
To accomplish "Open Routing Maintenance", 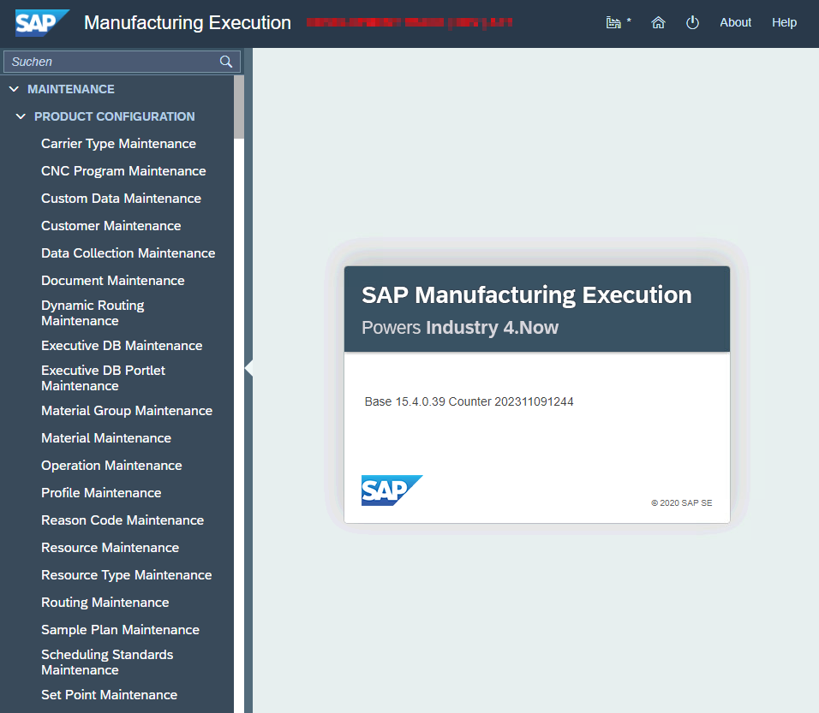I will 105,603.
